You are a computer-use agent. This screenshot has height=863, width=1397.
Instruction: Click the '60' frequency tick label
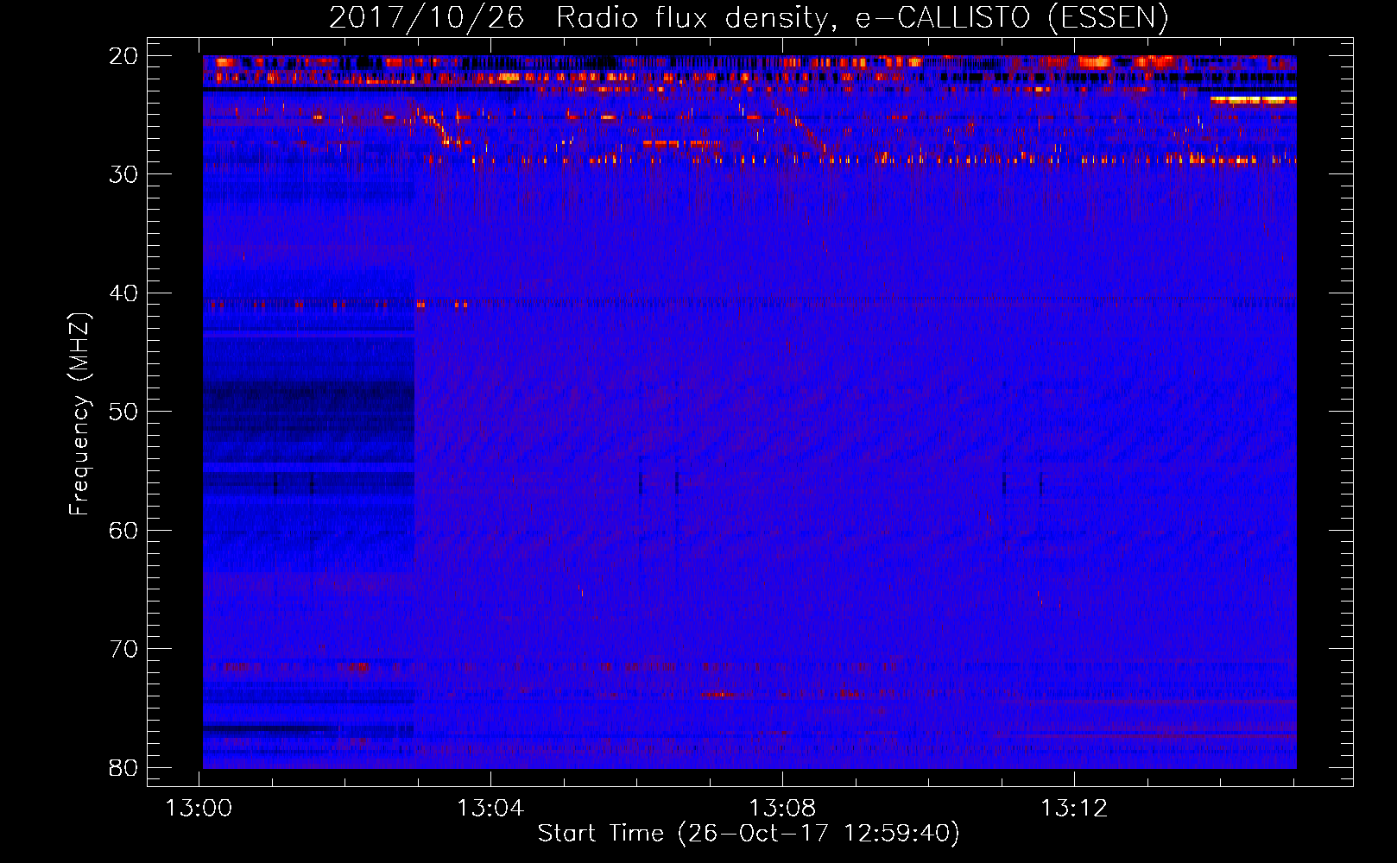tap(123, 530)
